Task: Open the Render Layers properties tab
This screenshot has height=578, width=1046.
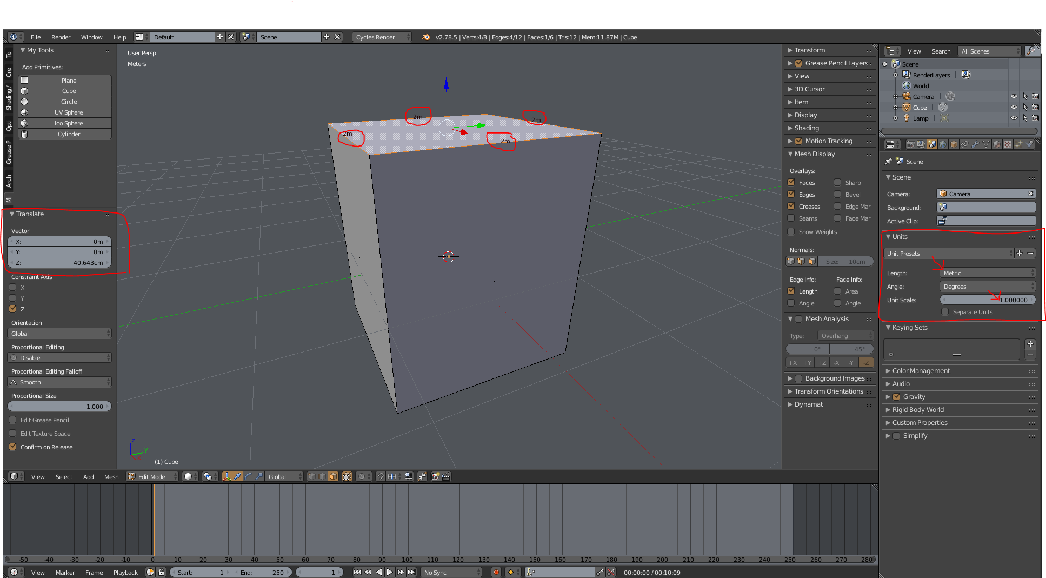Action: click(x=921, y=144)
